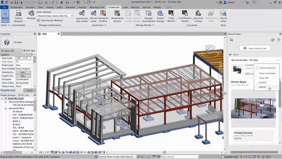Click the Graphic Display Edit button
This screenshot has height=159, width=282.
point(23,76)
